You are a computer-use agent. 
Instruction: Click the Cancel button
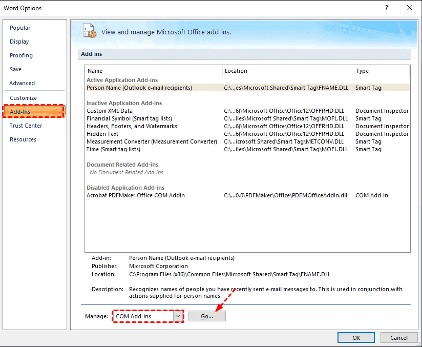click(x=399, y=338)
